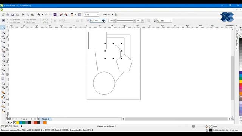This screenshot has width=242, height=136.
Task: Select the Eyedropper tool in the toolbox
Action: 3,97
